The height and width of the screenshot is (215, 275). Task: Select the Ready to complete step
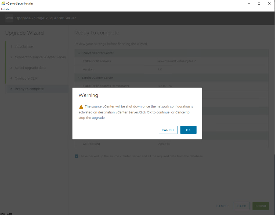click(29, 89)
